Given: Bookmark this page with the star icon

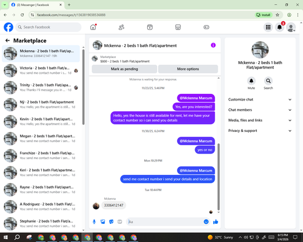Looking at the screenshot, I should [x=278, y=15].
